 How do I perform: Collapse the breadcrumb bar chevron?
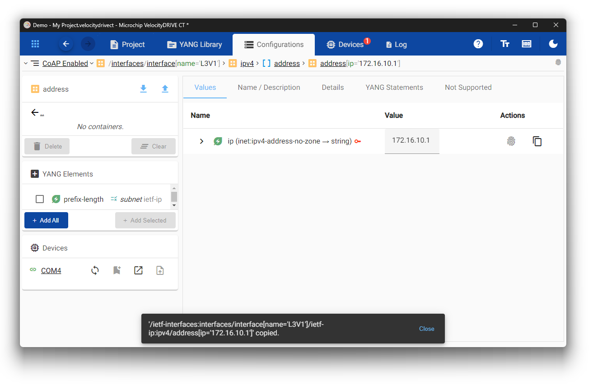pyautogui.click(x=25, y=63)
